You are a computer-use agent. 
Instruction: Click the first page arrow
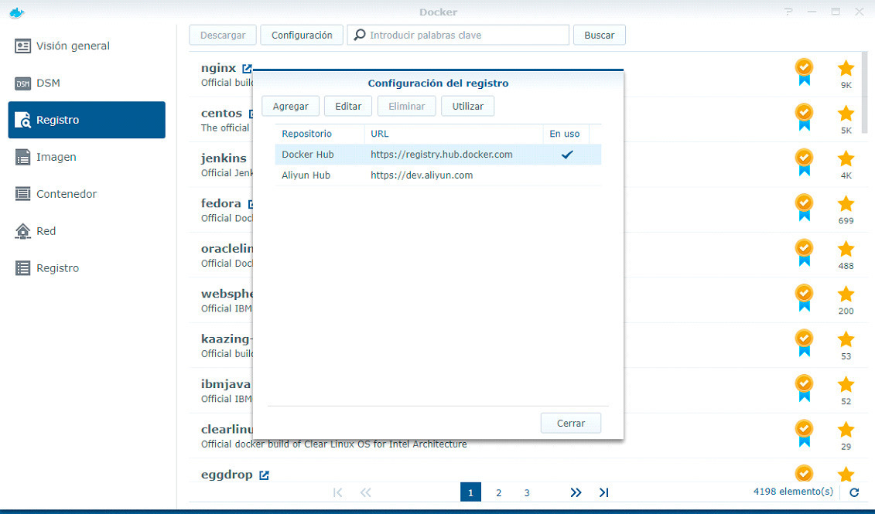click(x=337, y=492)
